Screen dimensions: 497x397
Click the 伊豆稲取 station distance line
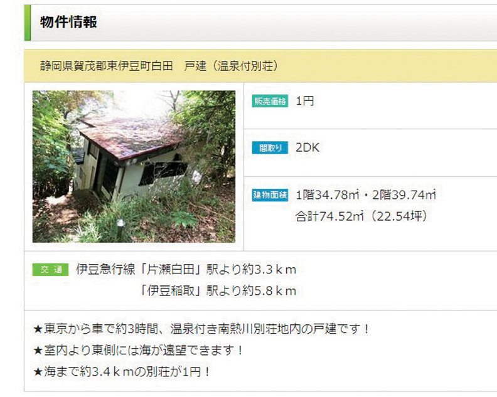coord(218,290)
